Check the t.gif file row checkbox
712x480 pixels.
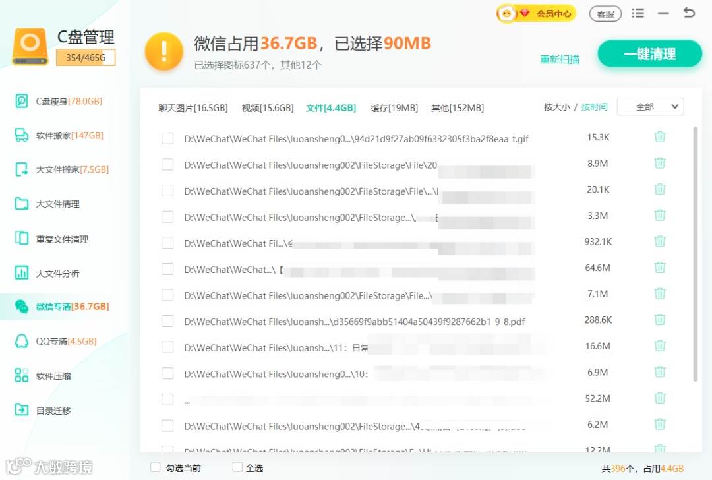(x=167, y=138)
